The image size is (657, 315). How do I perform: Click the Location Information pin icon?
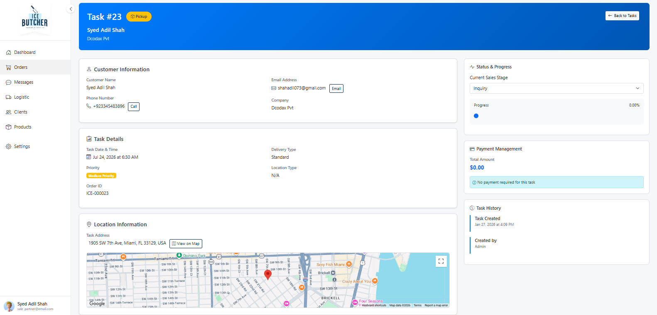pyautogui.click(x=89, y=224)
